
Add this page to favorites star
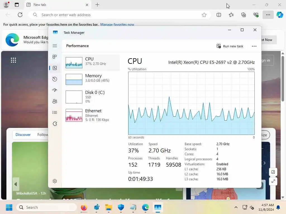(204, 15)
